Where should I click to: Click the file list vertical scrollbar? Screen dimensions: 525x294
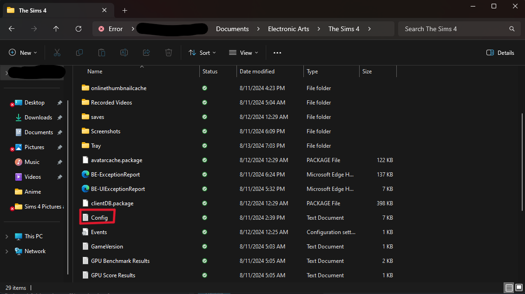click(522, 162)
